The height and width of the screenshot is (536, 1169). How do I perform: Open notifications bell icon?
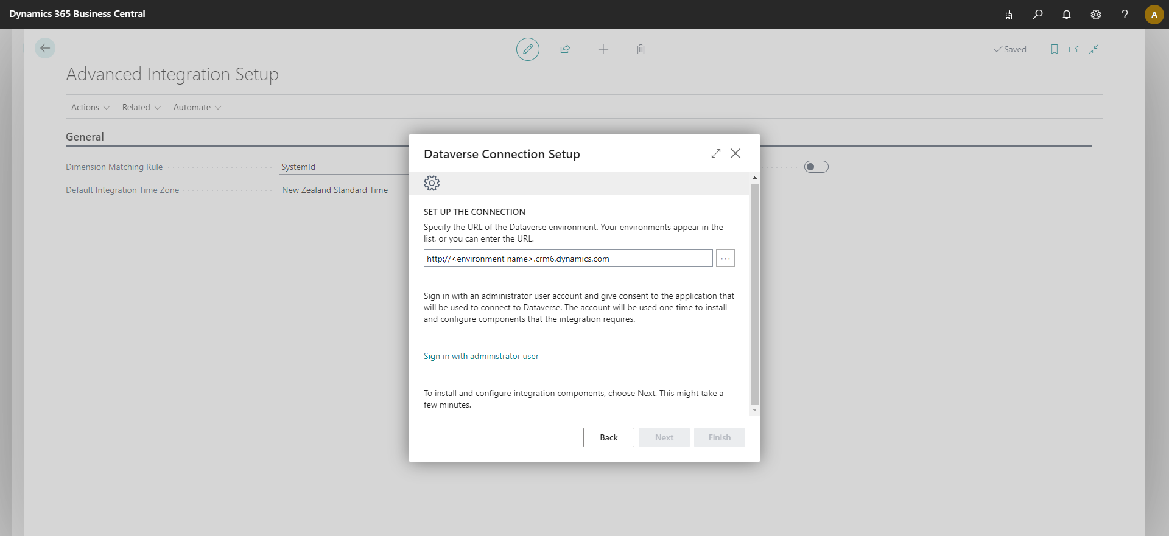pyautogui.click(x=1067, y=15)
